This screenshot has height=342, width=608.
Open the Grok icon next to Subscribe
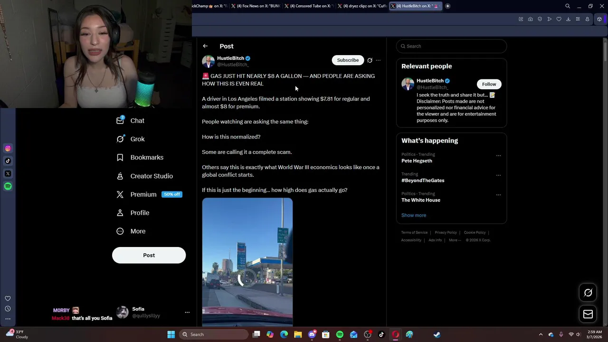[x=370, y=60]
